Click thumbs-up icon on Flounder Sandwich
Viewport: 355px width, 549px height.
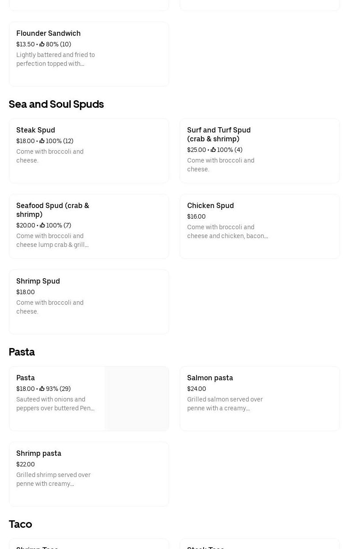(42, 44)
